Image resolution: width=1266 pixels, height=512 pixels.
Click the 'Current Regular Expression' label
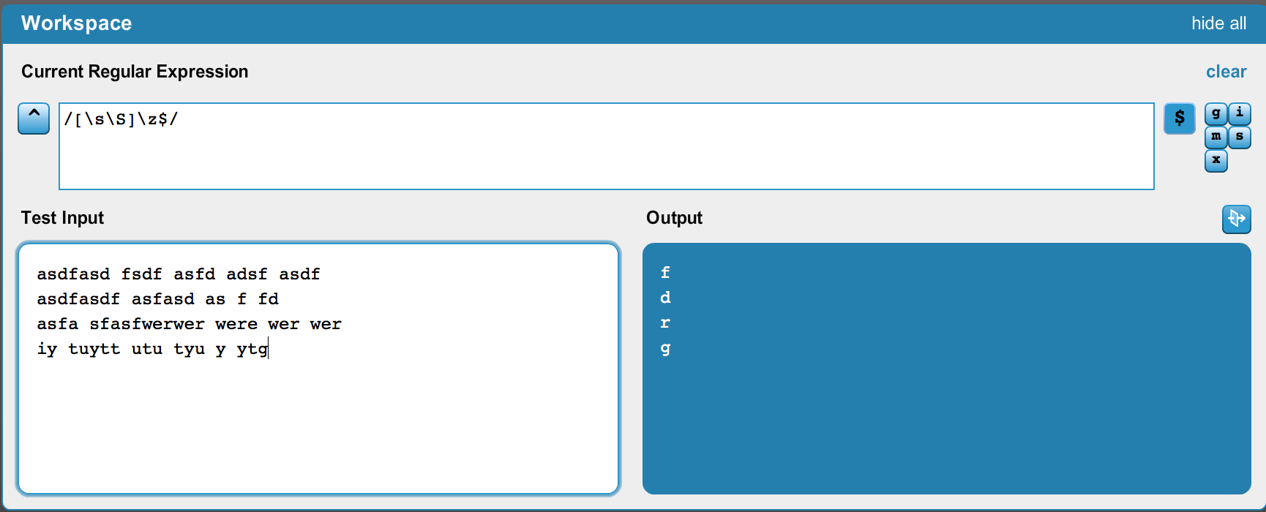click(135, 72)
